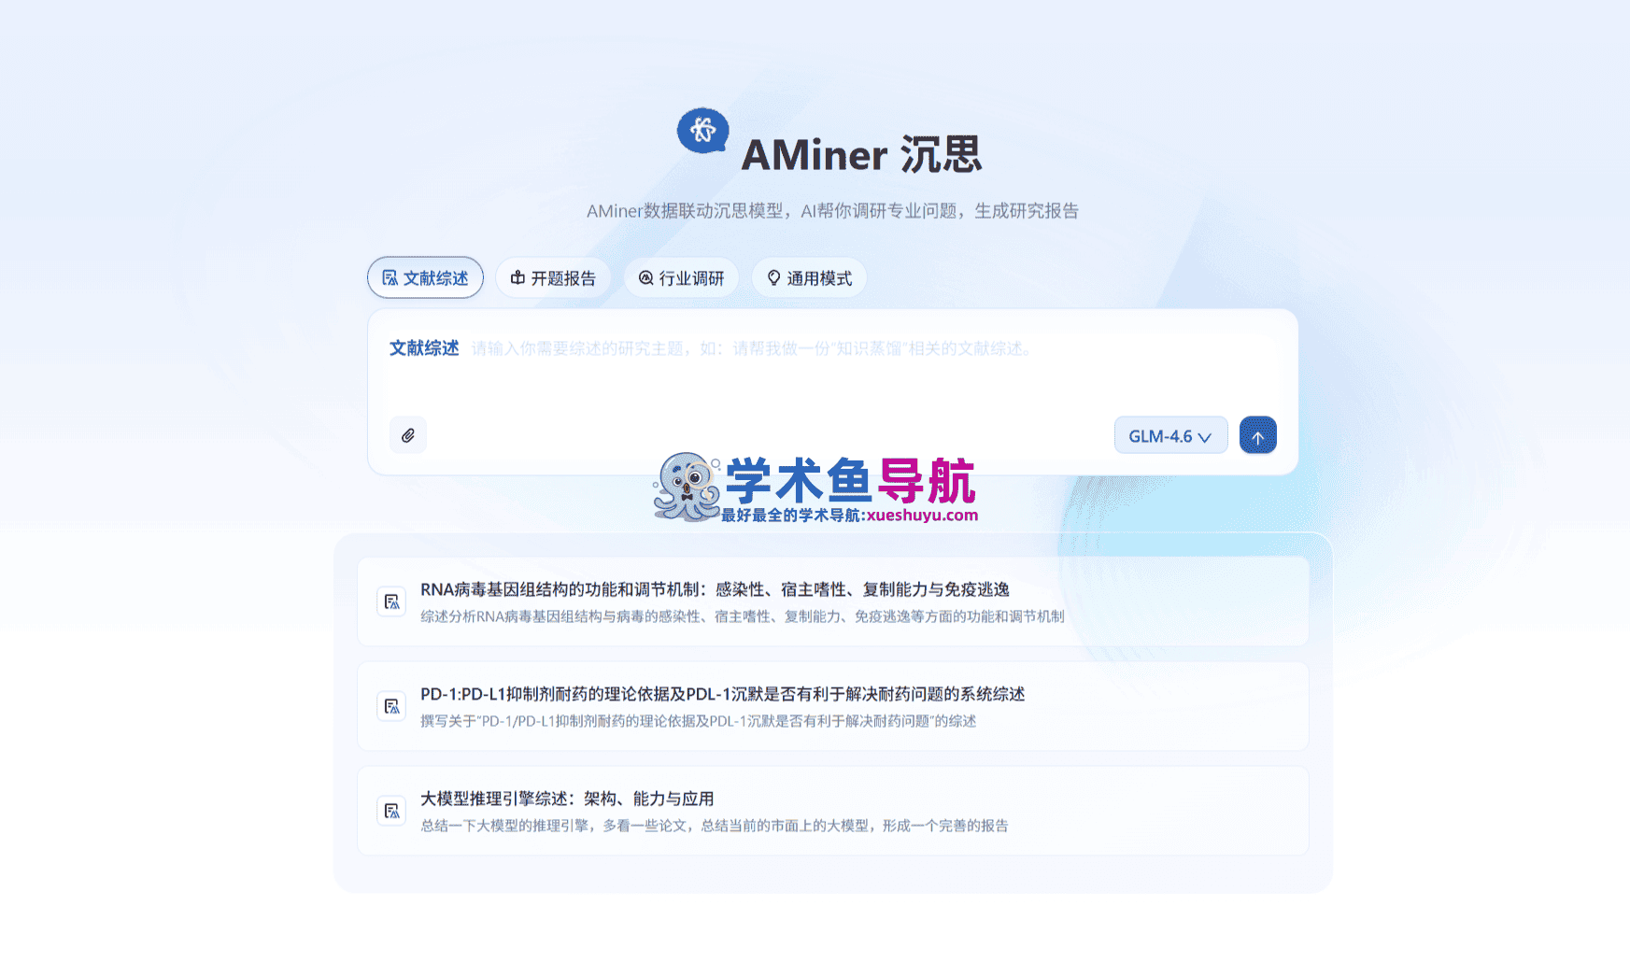1630x976 pixels.
Task: Click description 撰写关于"PD-1/PD-L1抑制剂耐药 text
Action: [x=698, y=721]
